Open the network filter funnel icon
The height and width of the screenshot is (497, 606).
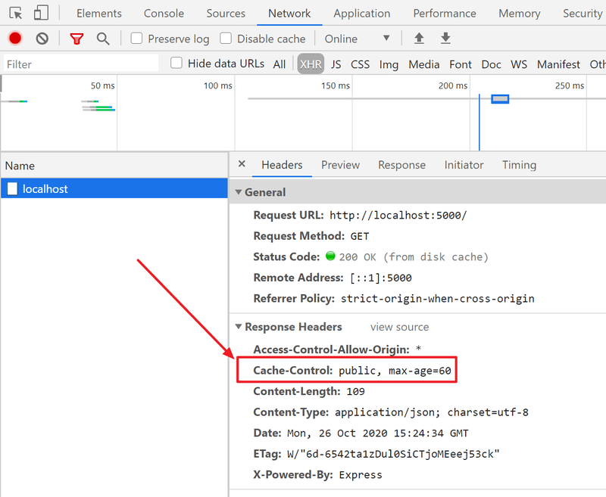coord(77,38)
